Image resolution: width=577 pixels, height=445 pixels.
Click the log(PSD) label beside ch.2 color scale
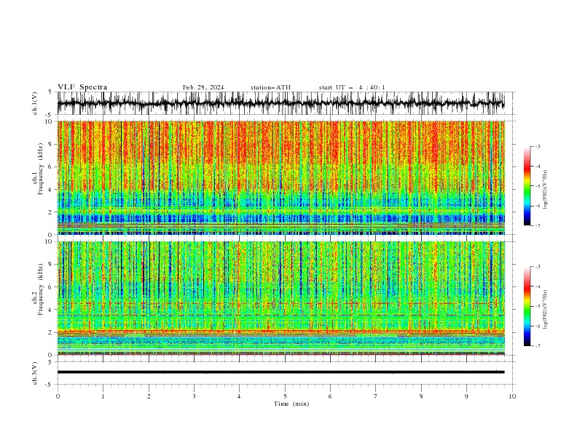(x=546, y=310)
